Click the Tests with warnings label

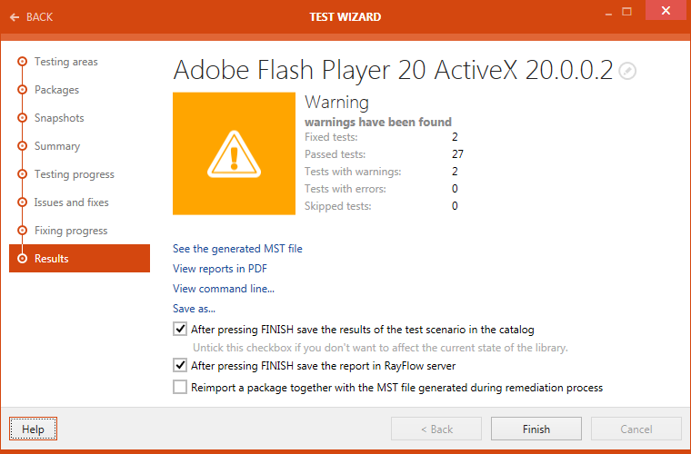[353, 172]
